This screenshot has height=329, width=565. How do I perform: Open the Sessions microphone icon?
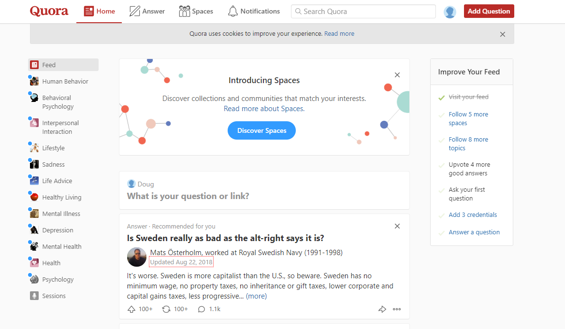click(34, 296)
